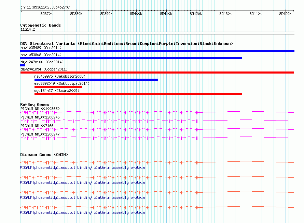Open variant label dgv2041n54 (Cooper2011)
304x223 pixels.
click(x=44, y=69)
